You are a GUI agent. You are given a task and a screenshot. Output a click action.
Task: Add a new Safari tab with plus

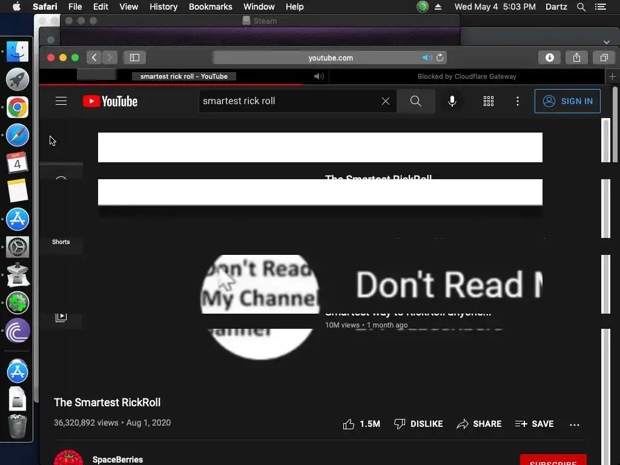tap(612, 77)
